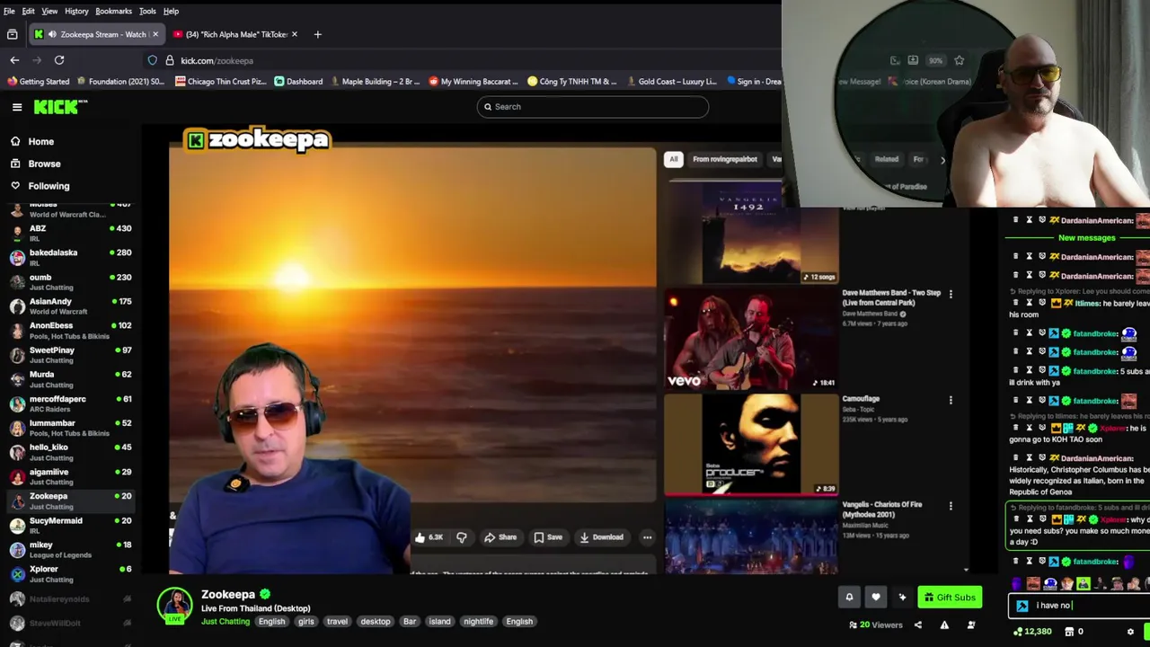Switch to the Rich Alpha Male TikTok tab
The width and height of the screenshot is (1150, 647).
tap(236, 34)
